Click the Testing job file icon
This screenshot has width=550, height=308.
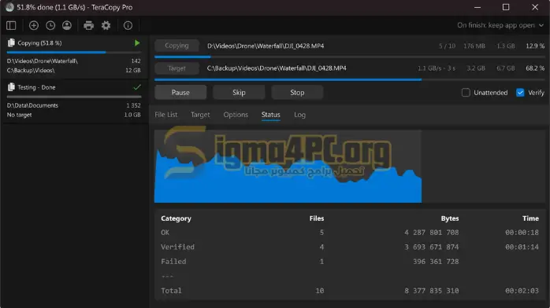click(11, 86)
